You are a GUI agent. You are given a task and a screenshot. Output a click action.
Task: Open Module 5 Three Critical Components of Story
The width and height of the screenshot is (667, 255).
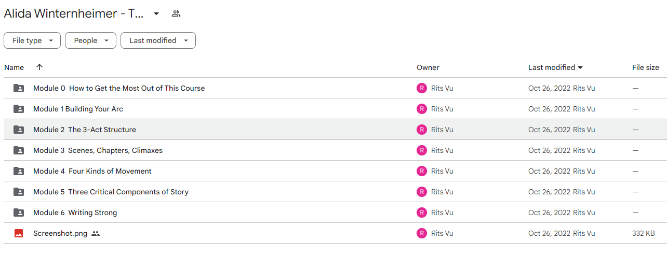pos(111,192)
